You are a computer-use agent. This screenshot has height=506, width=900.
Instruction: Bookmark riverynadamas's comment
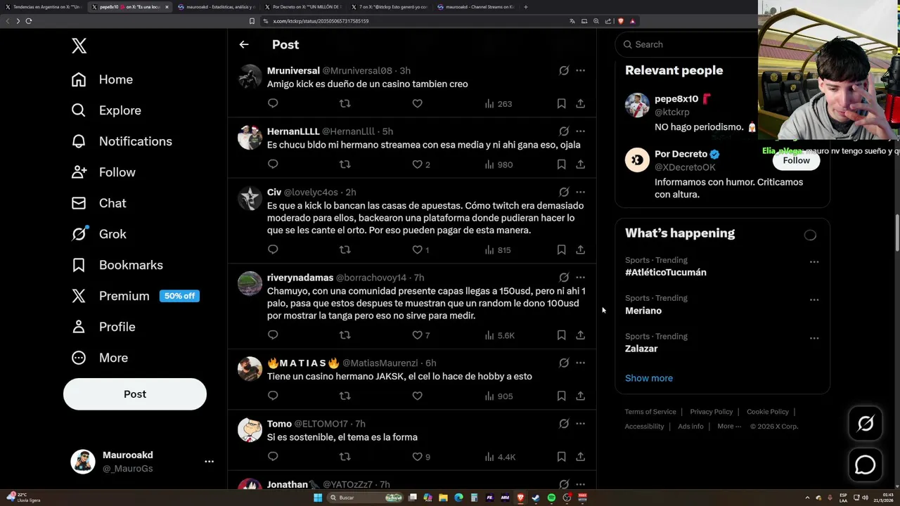click(561, 335)
